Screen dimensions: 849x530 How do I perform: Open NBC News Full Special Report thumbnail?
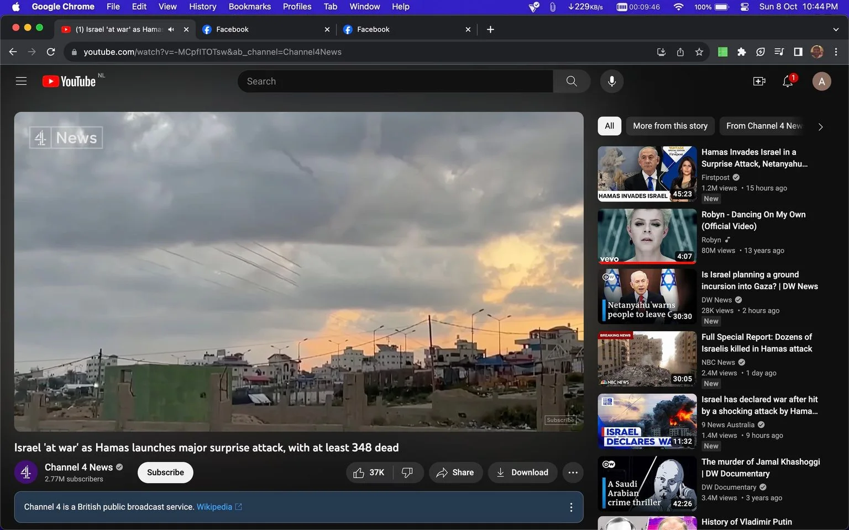coord(647,359)
